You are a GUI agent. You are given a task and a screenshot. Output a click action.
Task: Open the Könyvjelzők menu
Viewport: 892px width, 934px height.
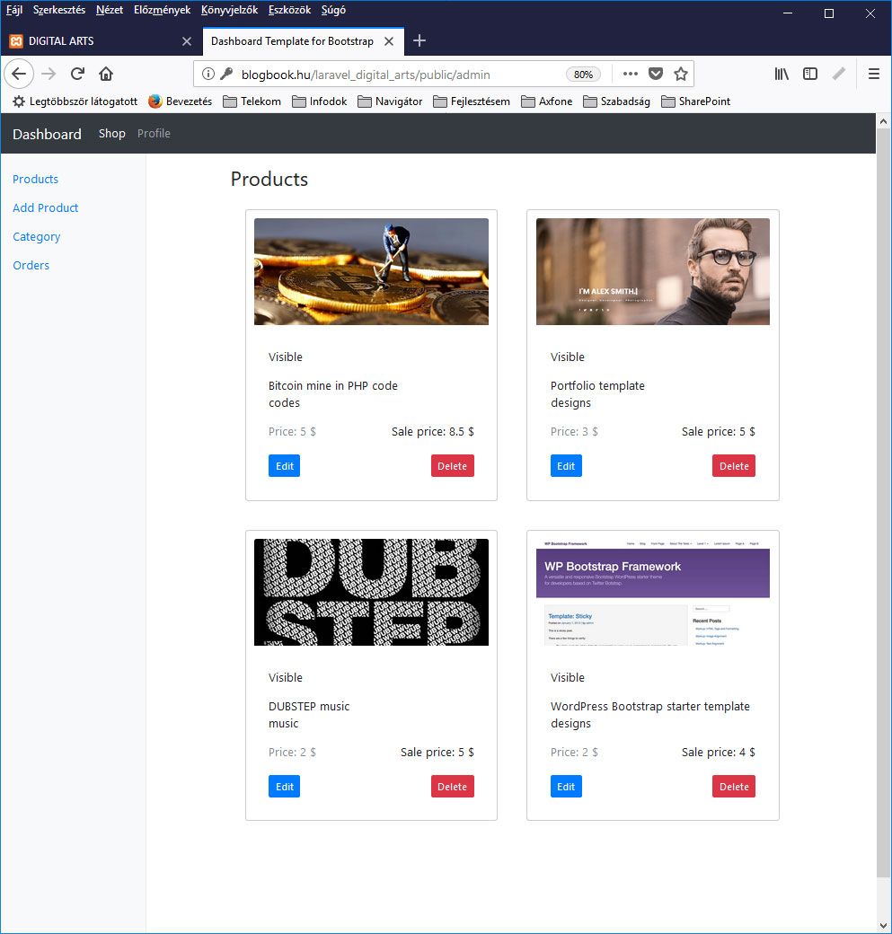(x=229, y=10)
